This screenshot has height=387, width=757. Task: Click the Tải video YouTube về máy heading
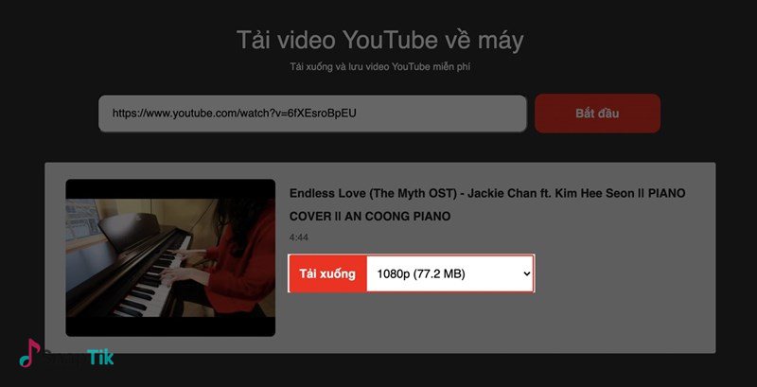(379, 40)
